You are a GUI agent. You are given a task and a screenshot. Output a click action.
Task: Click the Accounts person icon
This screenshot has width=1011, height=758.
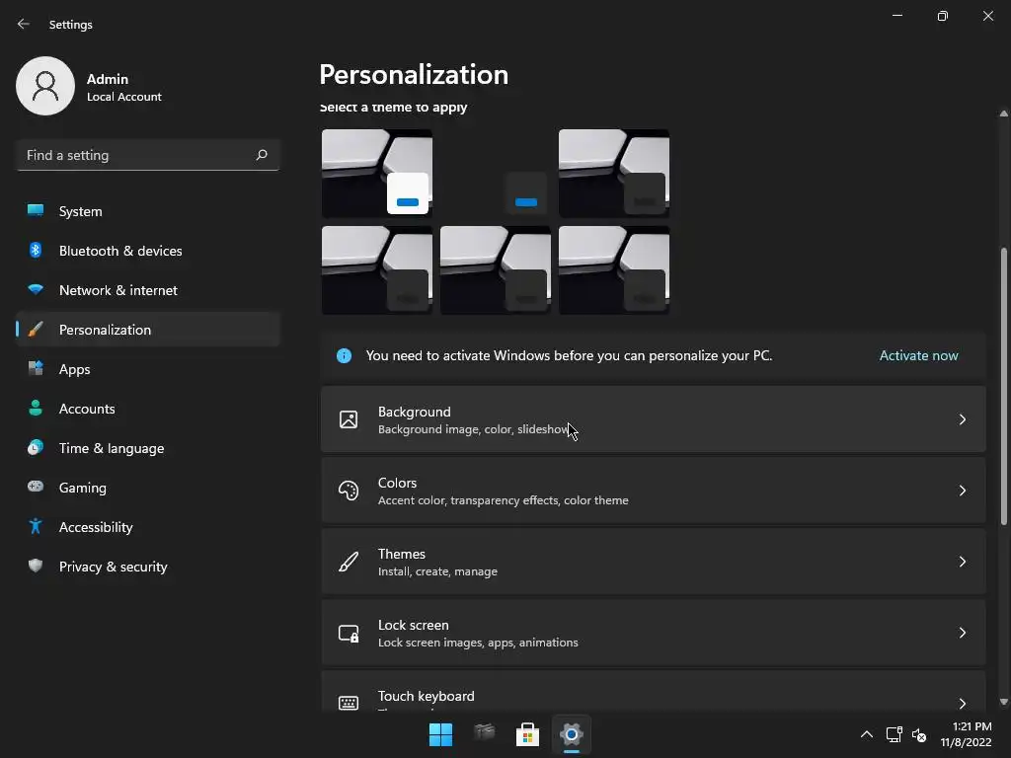tap(36, 408)
